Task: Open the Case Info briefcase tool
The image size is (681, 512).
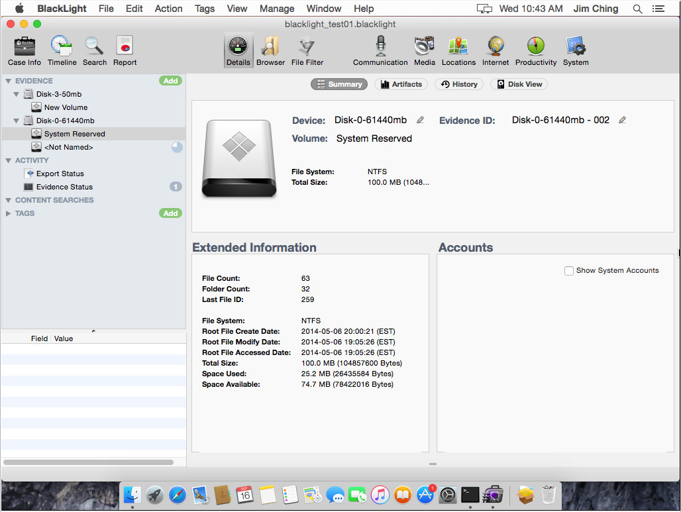Action: (25, 51)
